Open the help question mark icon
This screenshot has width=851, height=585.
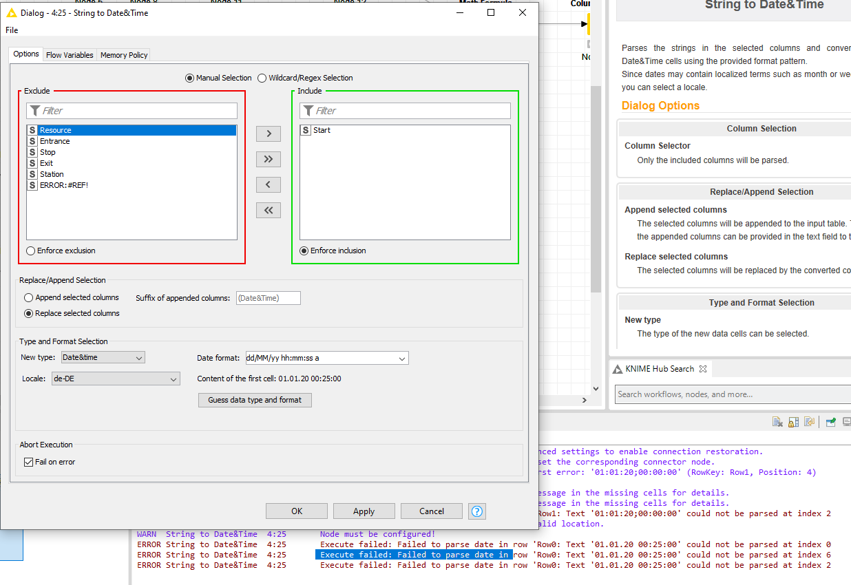476,511
